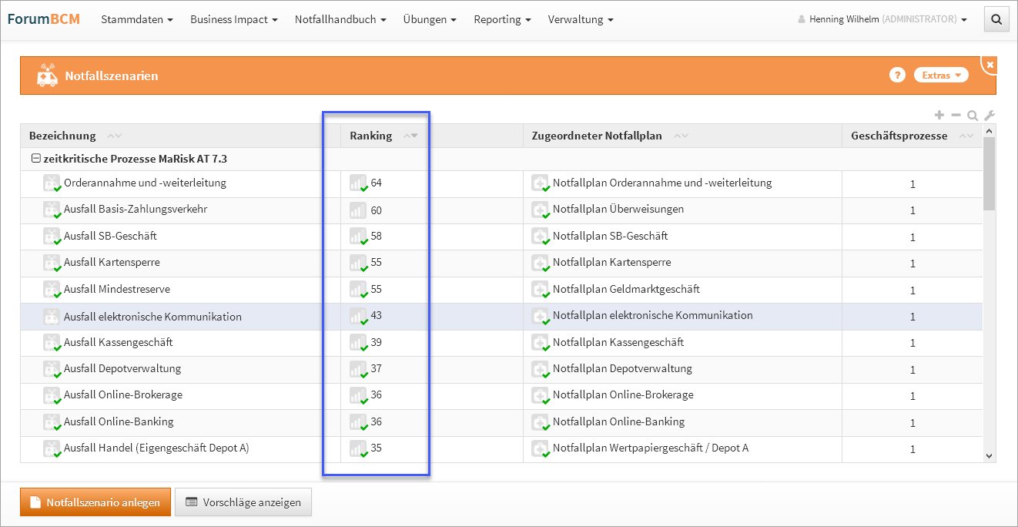
Task: Click ranking icon next to value 64
Action: click(x=358, y=183)
